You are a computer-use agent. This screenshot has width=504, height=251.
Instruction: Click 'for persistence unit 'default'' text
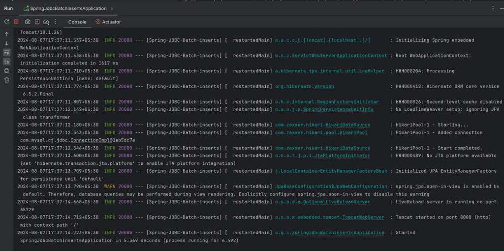[62, 179]
